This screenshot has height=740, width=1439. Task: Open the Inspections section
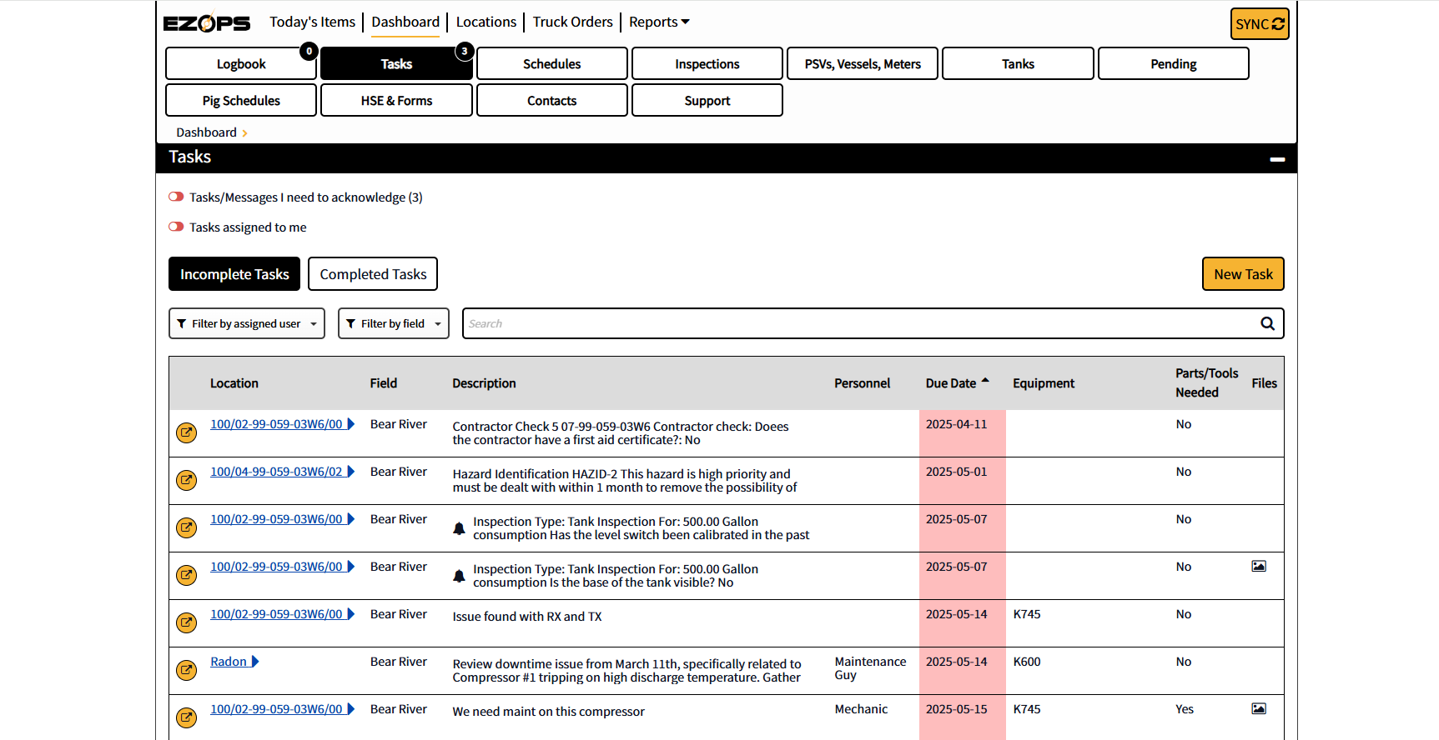[707, 64]
